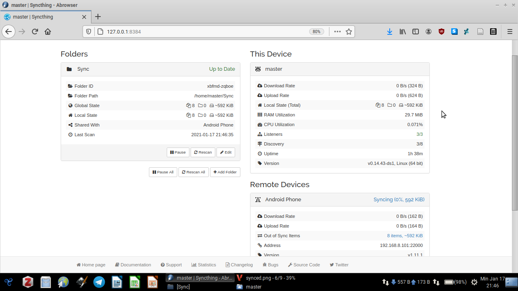Image resolution: width=518 pixels, height=291 pixels.
Task: Open the file manager taskbar icon
Action: (x=46, y=282)
